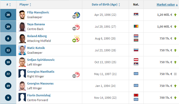Click Olympiacos crest next to Yaya Banana
This screenshot has width=179, height=104.
pyautogui.click(x=77, y=27)
